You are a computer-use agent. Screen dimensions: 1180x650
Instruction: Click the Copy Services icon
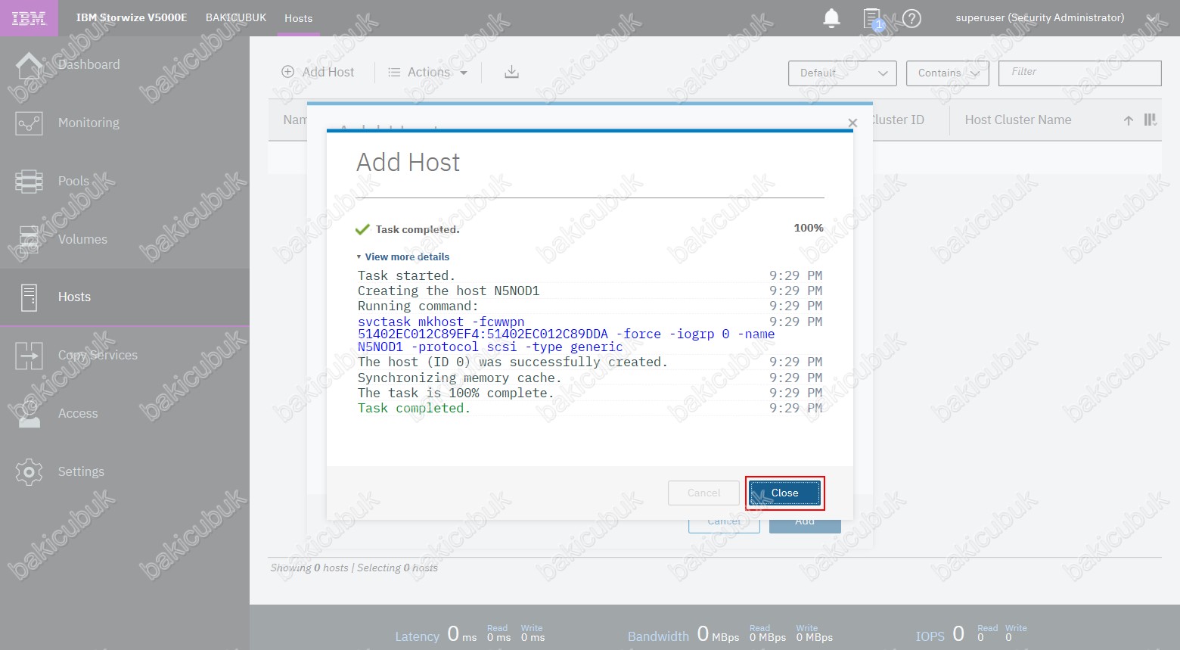tap(29, 356)
